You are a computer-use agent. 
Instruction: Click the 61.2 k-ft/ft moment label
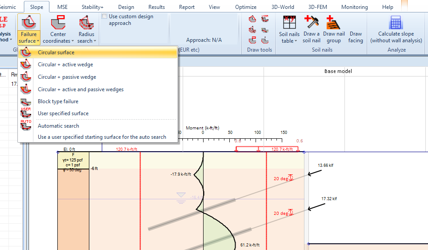pyautogui.click(x=250, y=245)
